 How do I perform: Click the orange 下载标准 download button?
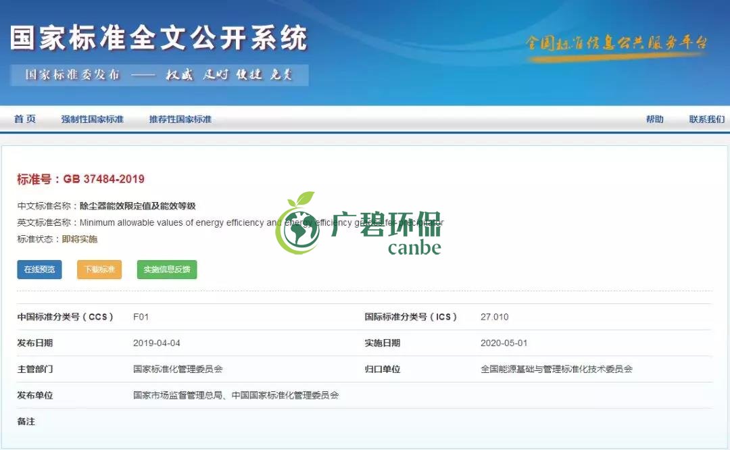[99, 270]
